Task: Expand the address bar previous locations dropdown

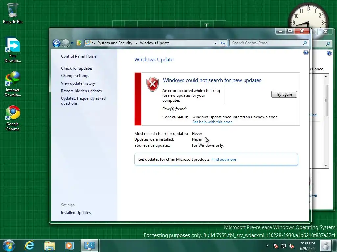Action: point(216,43)
